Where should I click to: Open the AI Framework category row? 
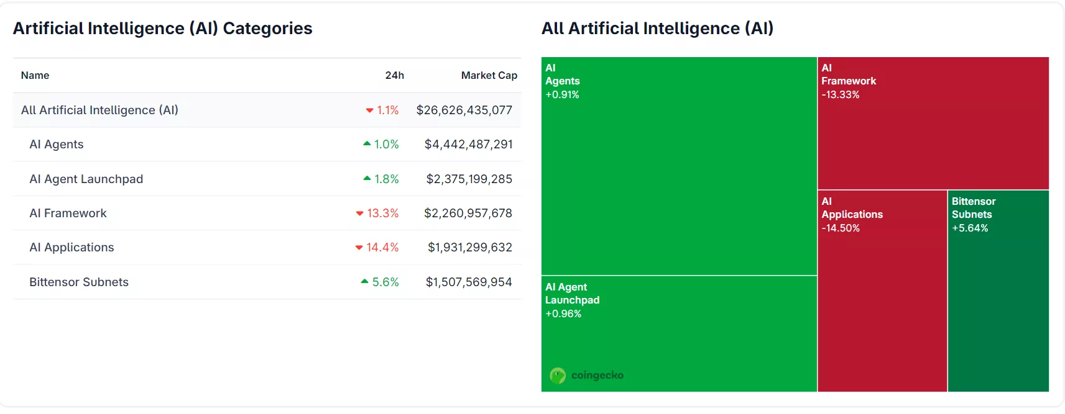68,213
